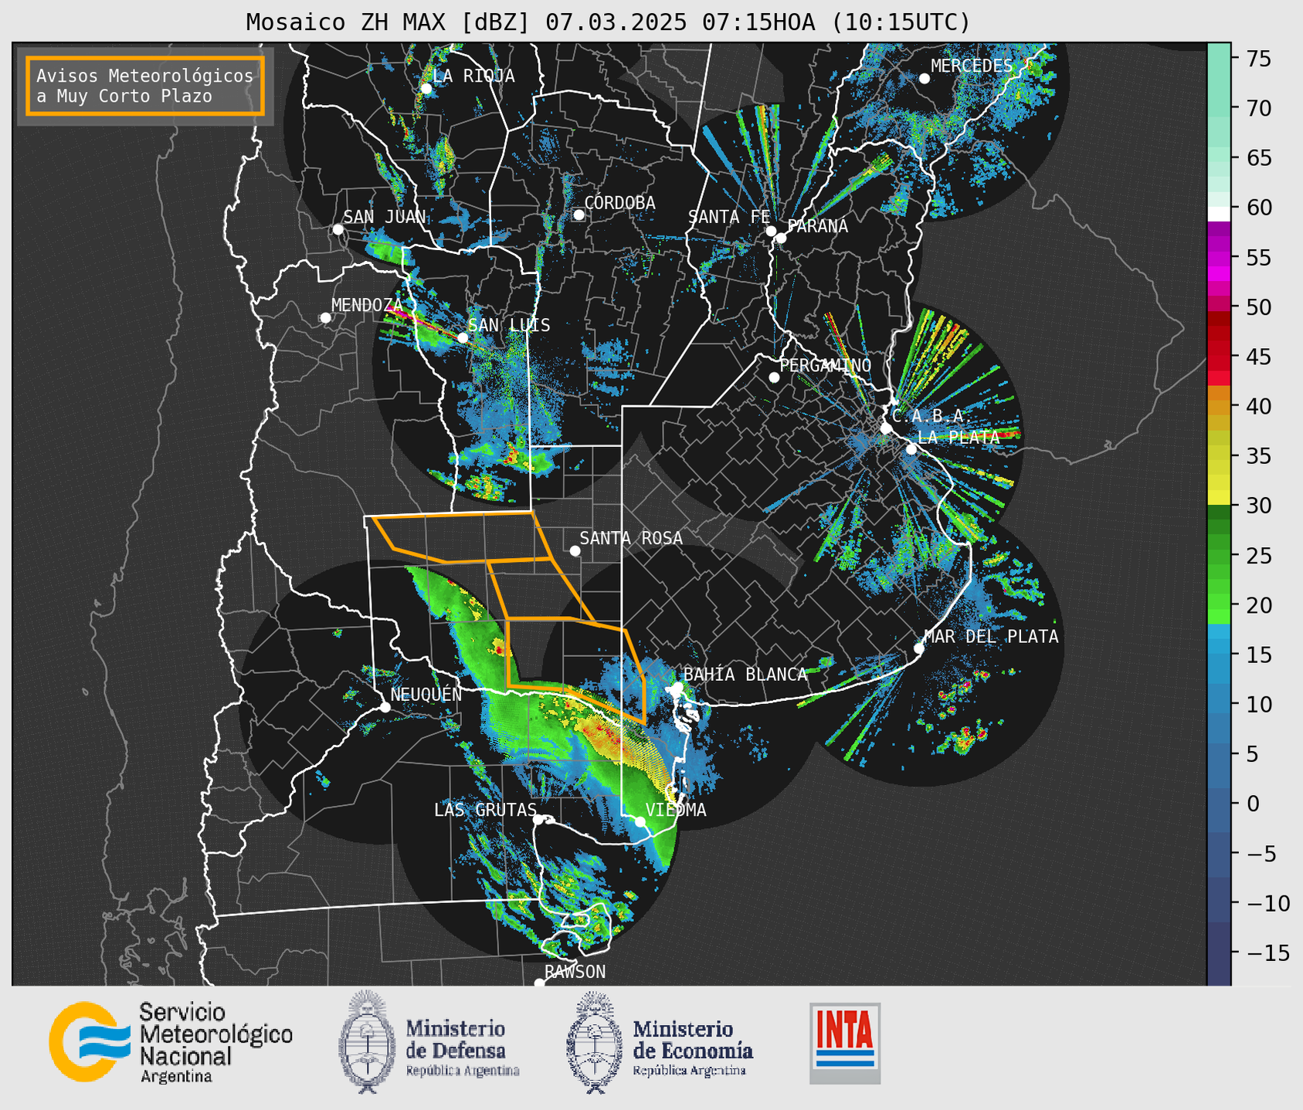
Task: Click the MAR DEL PLATA city label
Action: pos(991,636)
